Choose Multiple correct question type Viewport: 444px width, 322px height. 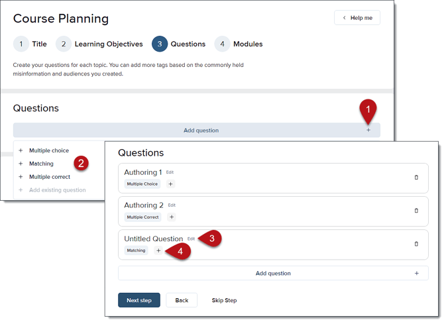(49, 177)
